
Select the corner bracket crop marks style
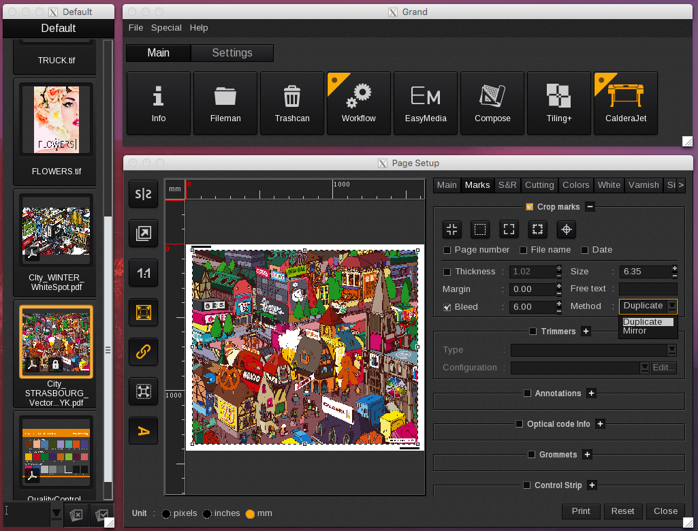coord(509,229)
